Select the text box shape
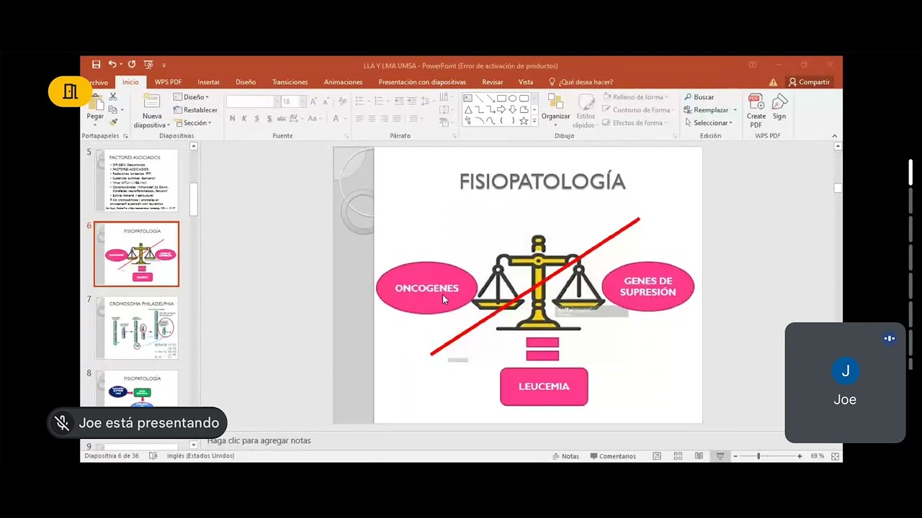 tap(467, 98)
